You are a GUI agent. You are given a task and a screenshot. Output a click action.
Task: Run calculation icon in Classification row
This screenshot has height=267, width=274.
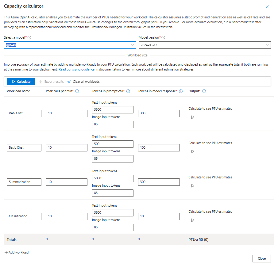click(192, 220)
